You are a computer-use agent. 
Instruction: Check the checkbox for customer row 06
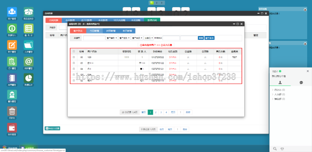pyautogui.click(x=73, y=57)
